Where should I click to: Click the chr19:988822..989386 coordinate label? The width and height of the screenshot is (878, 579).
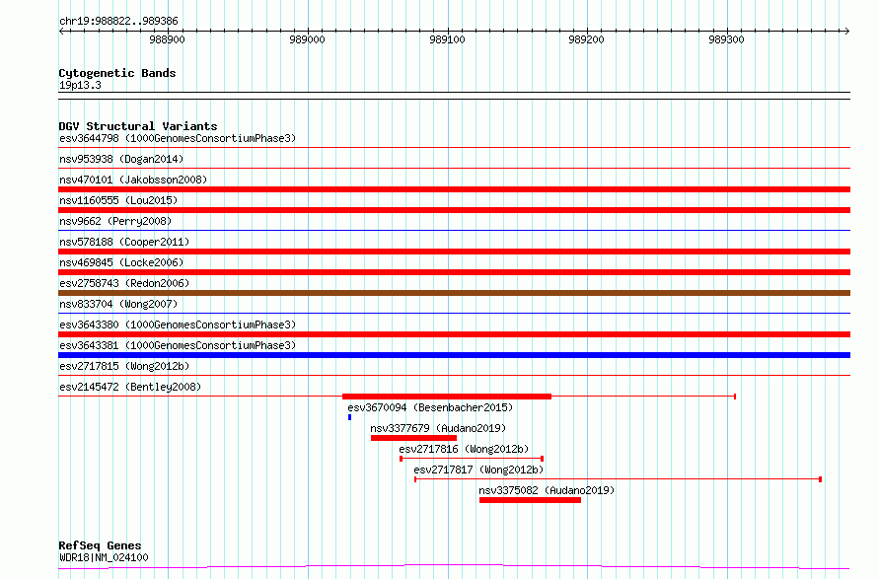coord(118,22)
